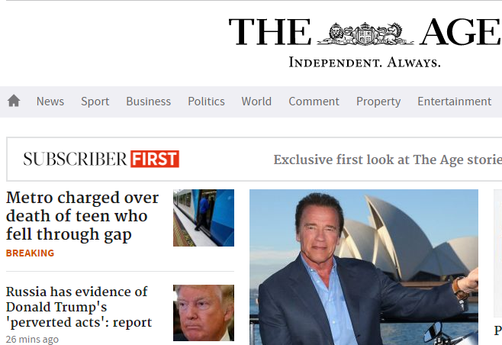Click the Donald Trump thumbnail photo
502x345 pixels.
click(x=204, y=313)
